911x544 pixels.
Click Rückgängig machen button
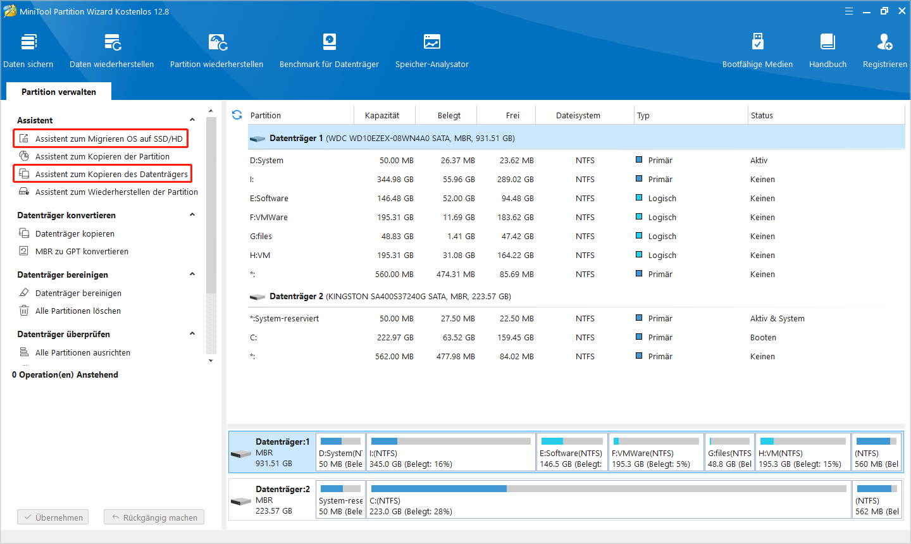pyautogui.click(x=154, y=517)
